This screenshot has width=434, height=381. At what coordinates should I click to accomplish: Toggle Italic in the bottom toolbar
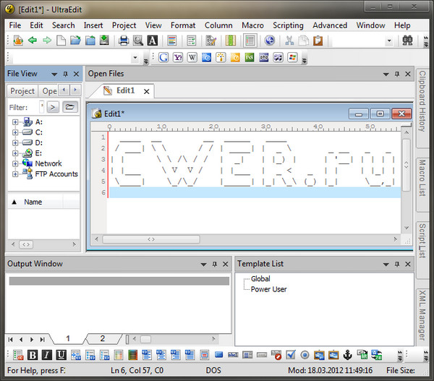pos(46,355)
